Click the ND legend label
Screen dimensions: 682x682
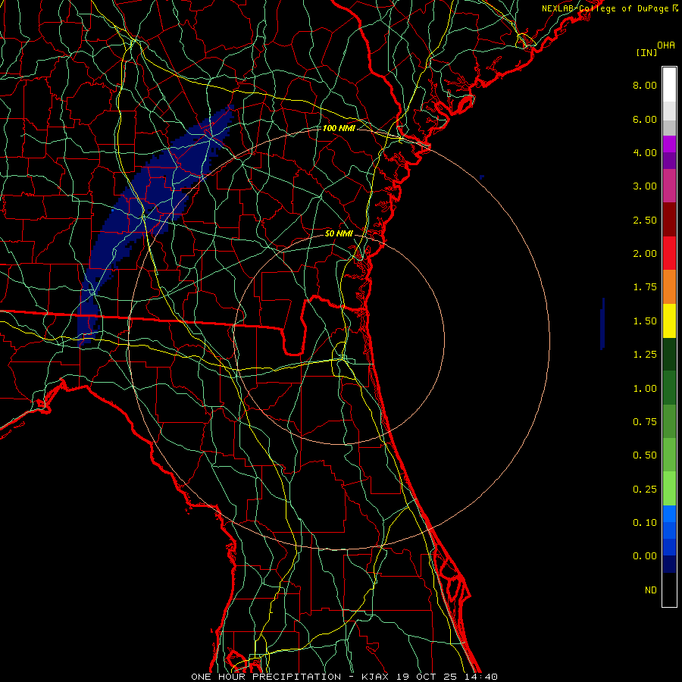651,590
